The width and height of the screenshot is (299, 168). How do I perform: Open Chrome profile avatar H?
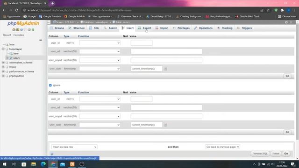coord(289,10)
